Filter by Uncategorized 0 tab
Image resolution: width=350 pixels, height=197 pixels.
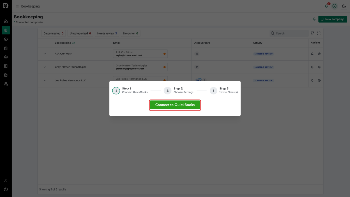coord(80,33)
